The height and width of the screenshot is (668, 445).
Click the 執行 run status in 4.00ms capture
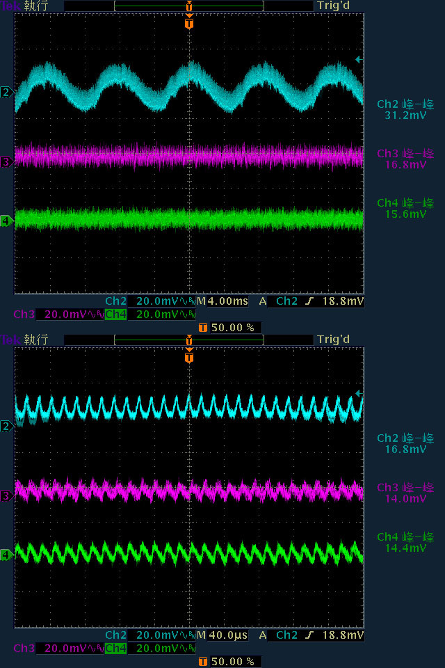click(36, 6)
